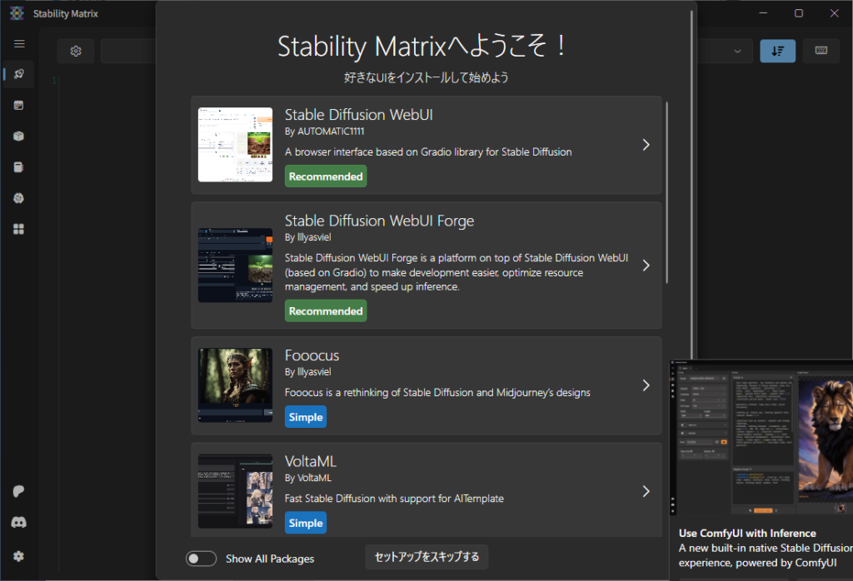Click Use ComfyUI with Inference heading
The image size is (853, 581).
click(747, 534)
